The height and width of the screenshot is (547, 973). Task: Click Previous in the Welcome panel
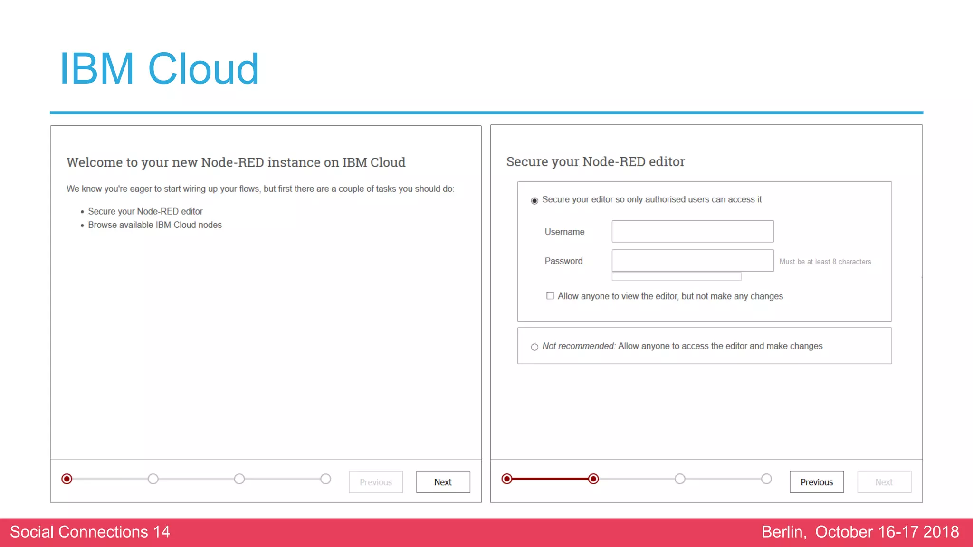click(x=375, y=482)
